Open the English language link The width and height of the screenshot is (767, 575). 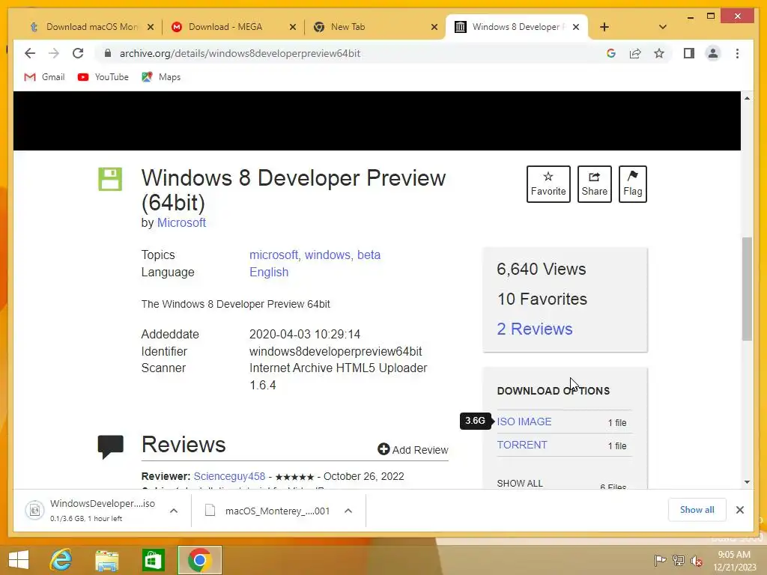coord(269,272)
